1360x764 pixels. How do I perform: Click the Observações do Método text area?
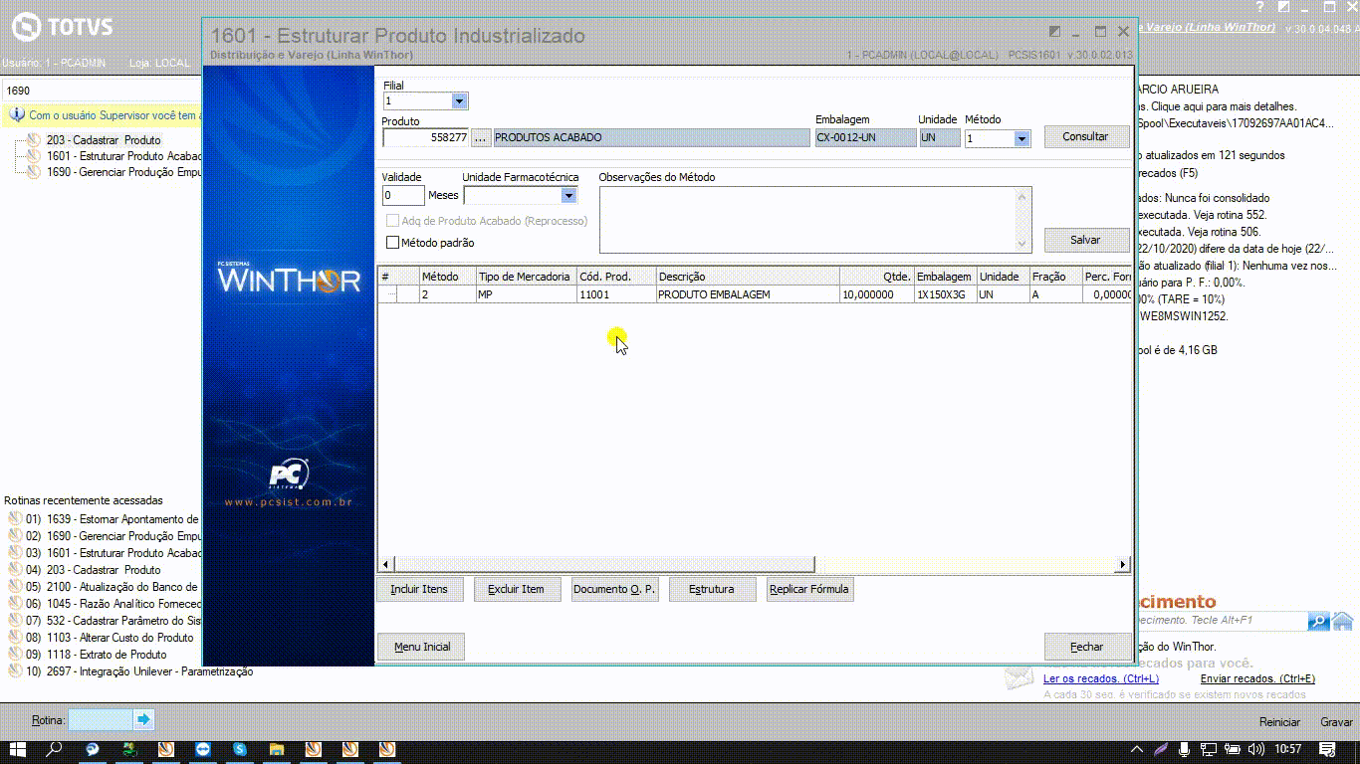(807, 220)
